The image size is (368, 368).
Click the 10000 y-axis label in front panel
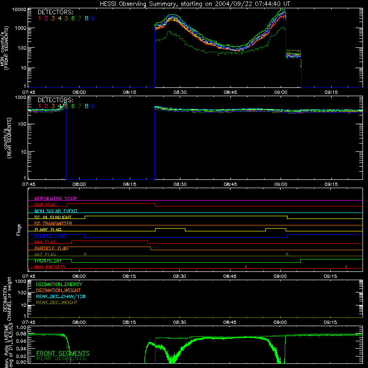point(19,10)
